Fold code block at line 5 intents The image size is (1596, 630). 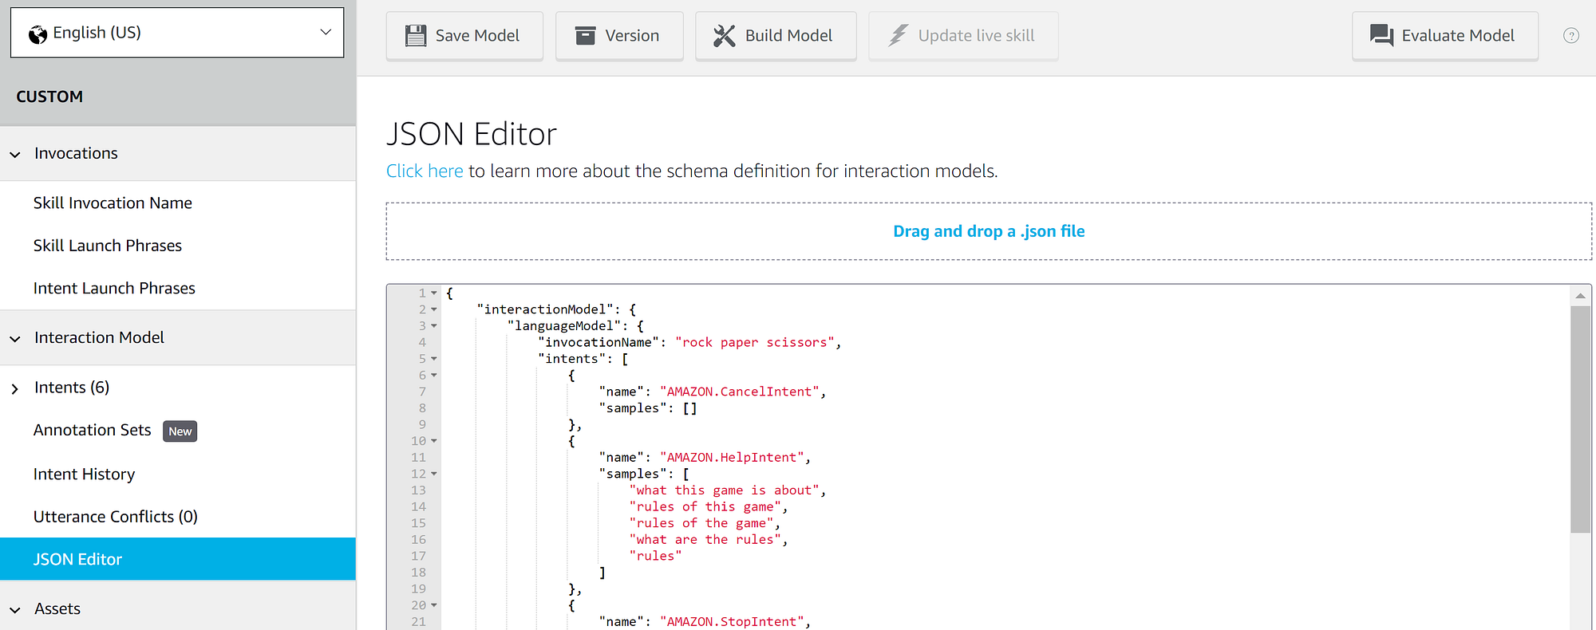coord(434,359)
